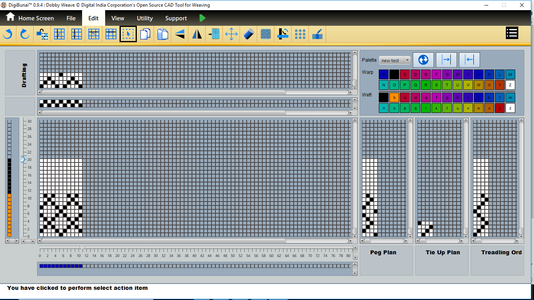Toggle the rectangular selection tool
Image resolution: width=534 pixels, height=300 pixels.
click(x=128, y=34)
